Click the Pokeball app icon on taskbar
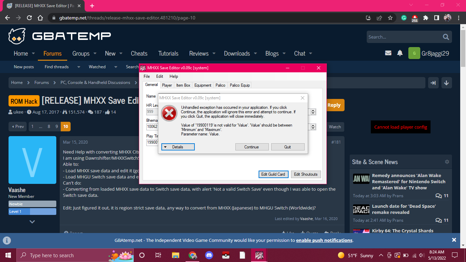Screen dimensions: 466x262 [x=225, y=255]
